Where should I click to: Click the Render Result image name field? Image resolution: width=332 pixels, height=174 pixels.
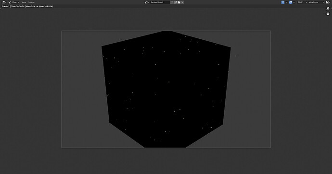click(160, 2)
